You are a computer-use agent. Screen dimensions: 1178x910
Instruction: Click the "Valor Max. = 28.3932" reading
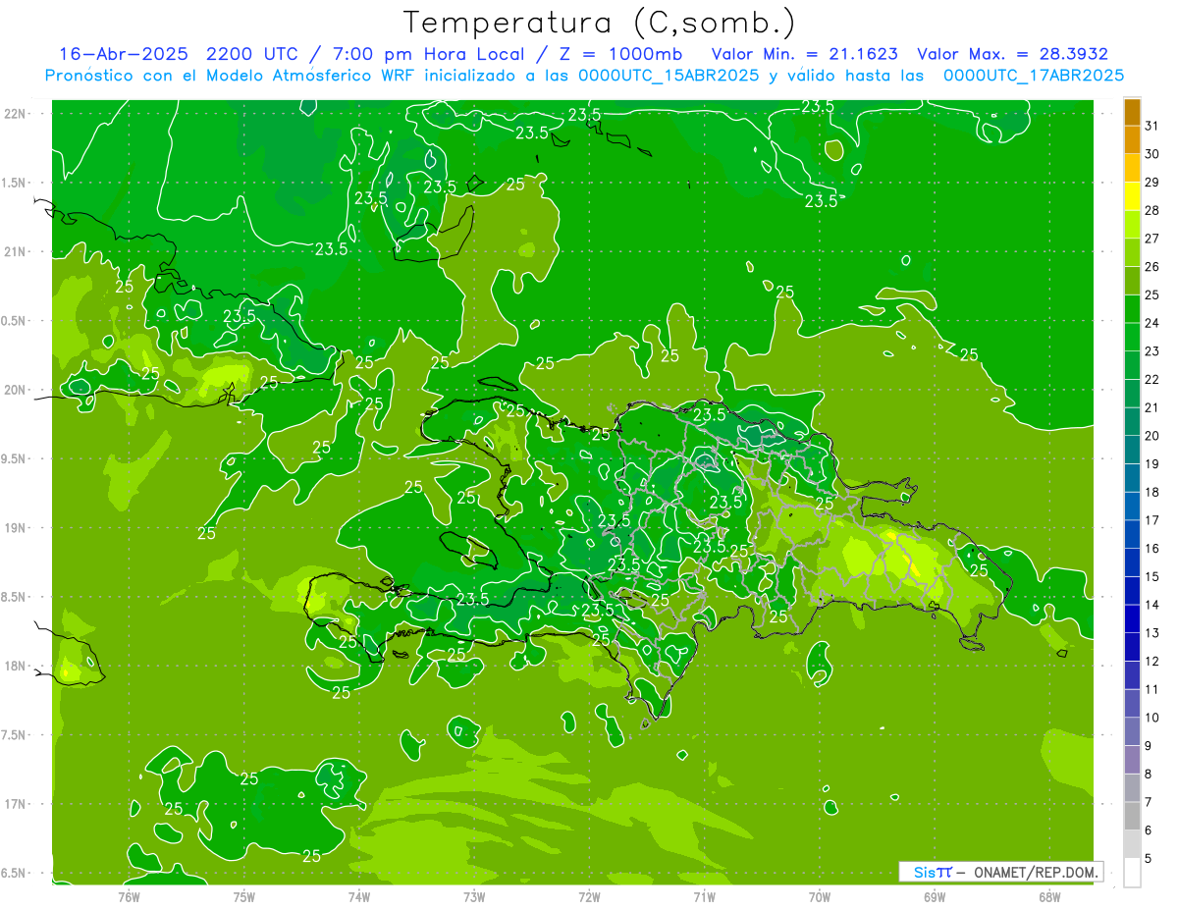click(x=1012, y=55)
